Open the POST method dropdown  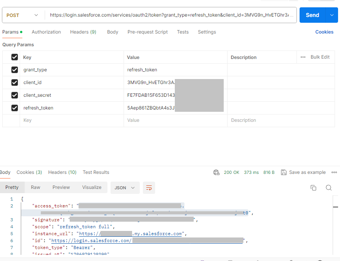(22, 15)
